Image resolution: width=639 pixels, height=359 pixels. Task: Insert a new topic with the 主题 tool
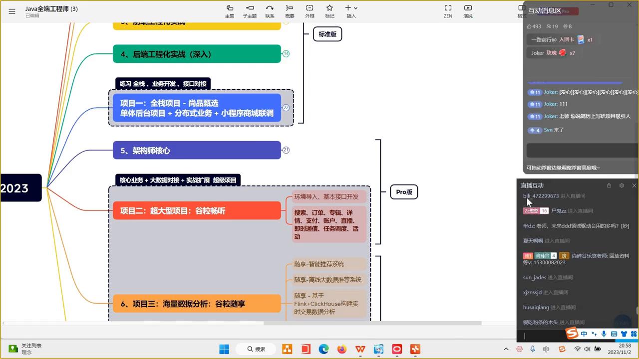coord(230,11)
